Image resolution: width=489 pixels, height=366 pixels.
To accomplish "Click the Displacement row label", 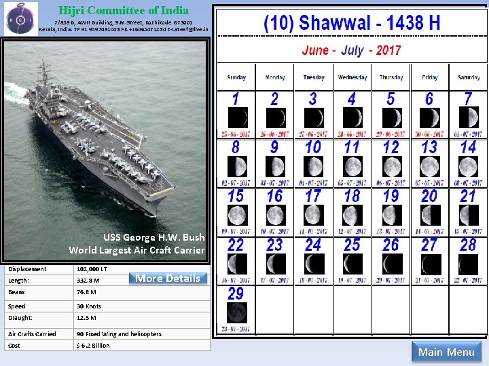I will pos(27,269).
